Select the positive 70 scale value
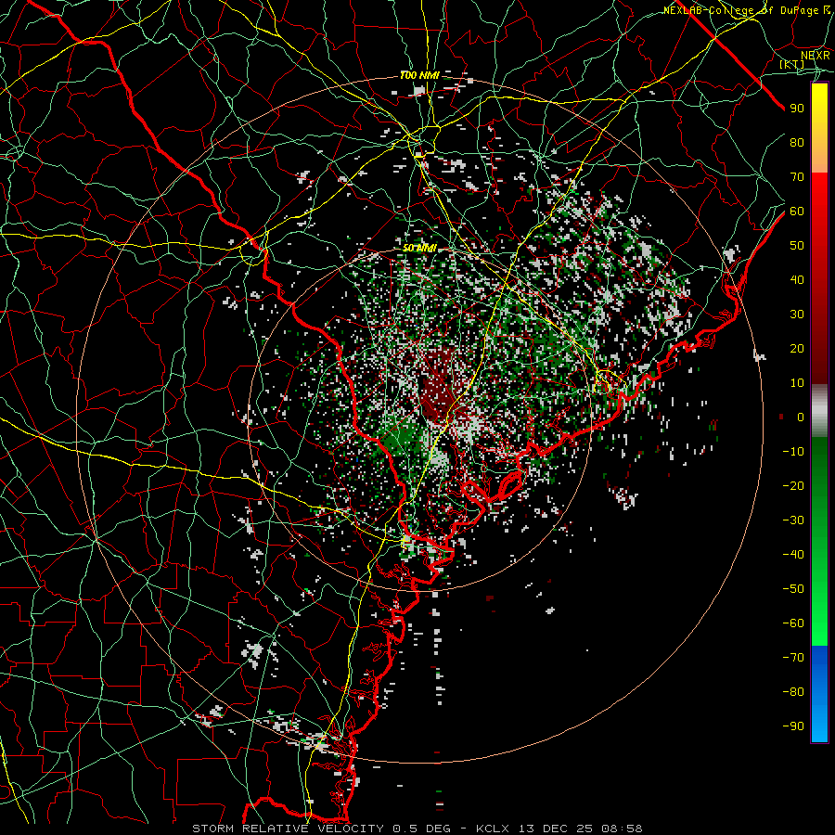 tap(797, 177)
